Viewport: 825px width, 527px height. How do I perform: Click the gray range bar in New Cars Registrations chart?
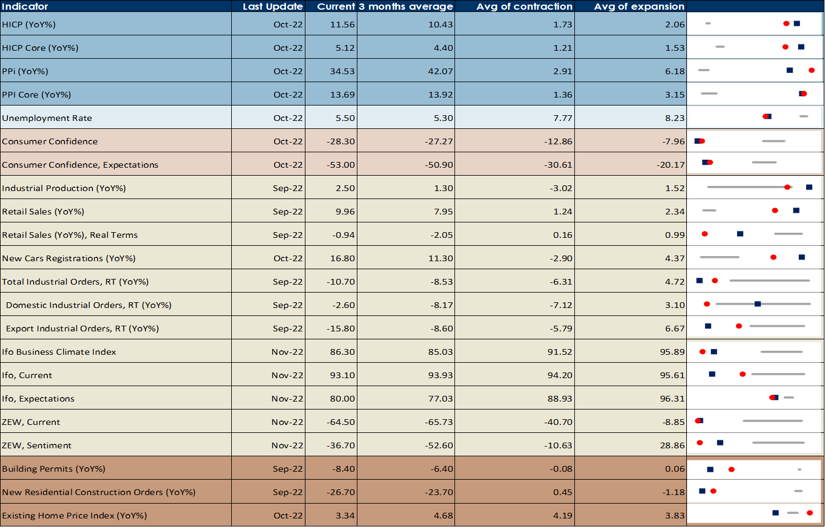pyautogui.click(x=719, y=257)
